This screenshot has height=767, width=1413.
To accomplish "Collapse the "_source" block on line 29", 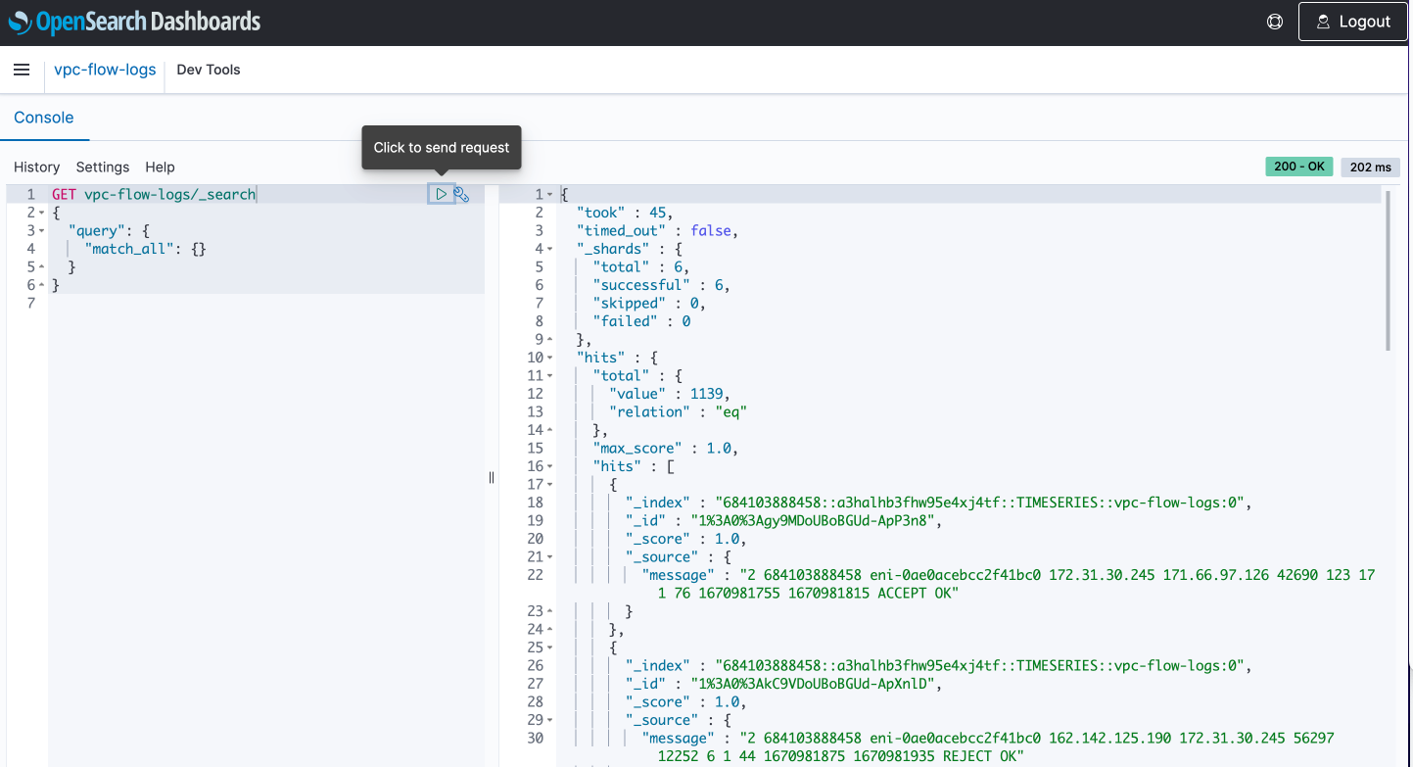I will tap(549, 720).
